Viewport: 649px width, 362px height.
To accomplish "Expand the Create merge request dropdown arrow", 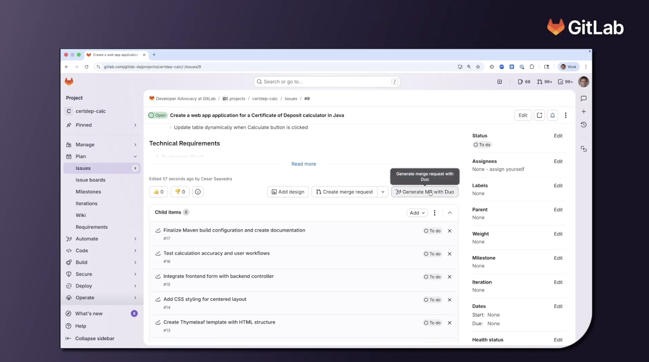I will point(383,191).
